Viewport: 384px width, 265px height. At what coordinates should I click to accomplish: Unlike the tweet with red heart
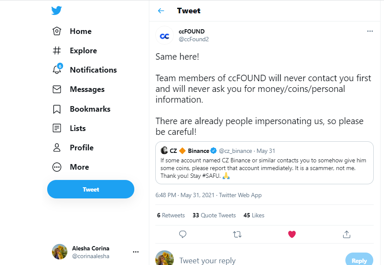pos(292,235)
